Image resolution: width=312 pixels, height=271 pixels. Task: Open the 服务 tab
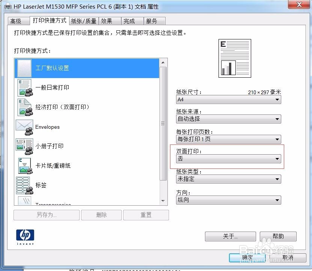click(155, 21)
